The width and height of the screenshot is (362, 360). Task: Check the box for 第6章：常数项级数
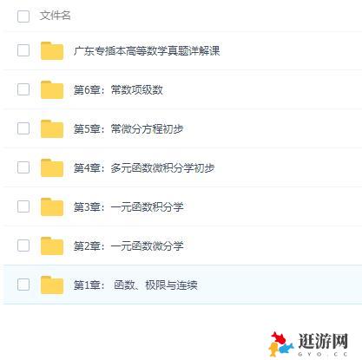(x=23, y=89)
